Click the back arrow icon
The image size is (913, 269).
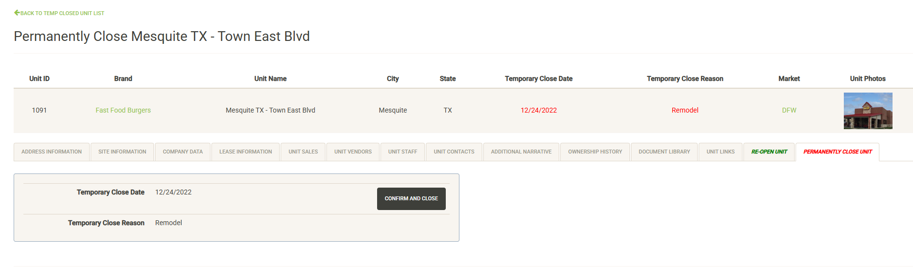pos(17,13)
